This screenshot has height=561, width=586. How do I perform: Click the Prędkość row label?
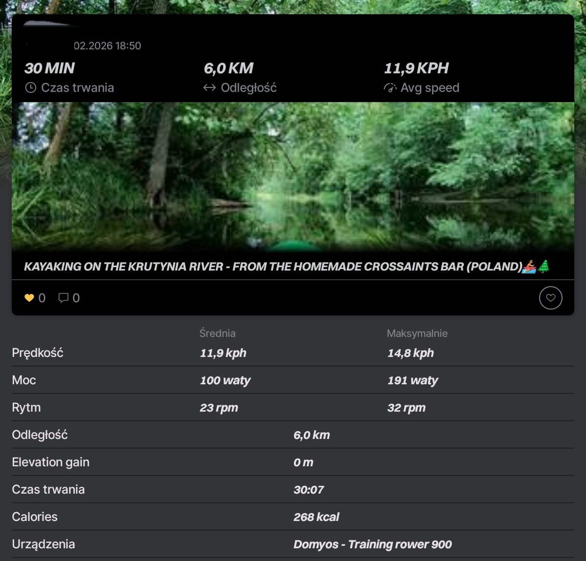pos(38,353)
